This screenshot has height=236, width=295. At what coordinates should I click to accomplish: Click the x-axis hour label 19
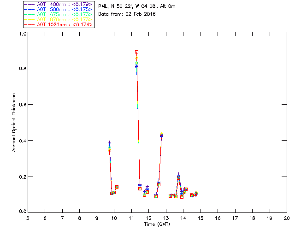pos(270,218)
